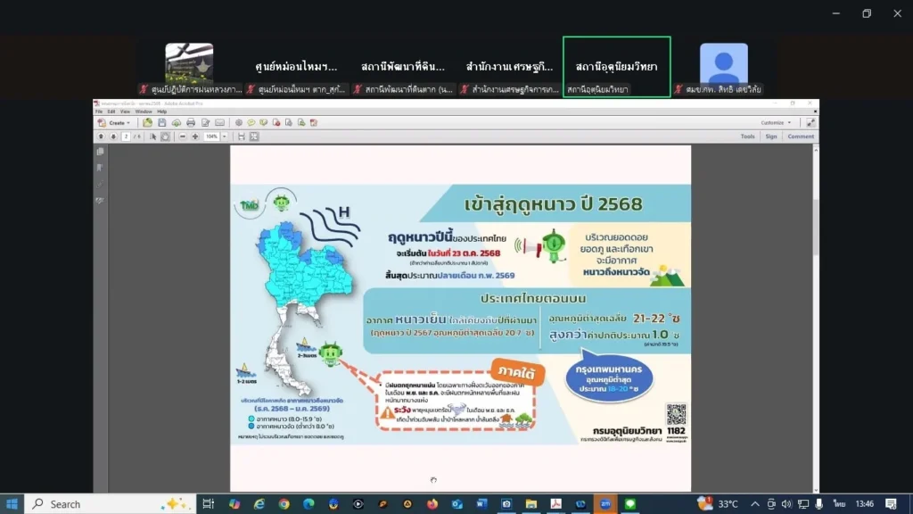Go to next page with down arrow
Viewport: 913px width, 514px height.
(x=113, y=137)
